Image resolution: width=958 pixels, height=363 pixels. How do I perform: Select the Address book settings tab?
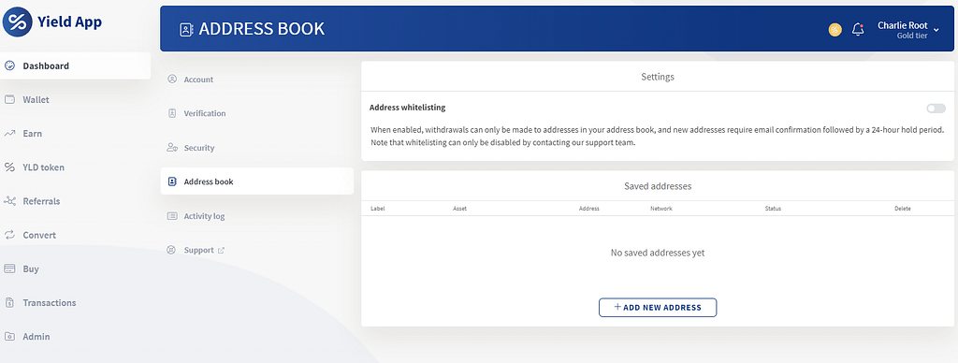point(256,181)
